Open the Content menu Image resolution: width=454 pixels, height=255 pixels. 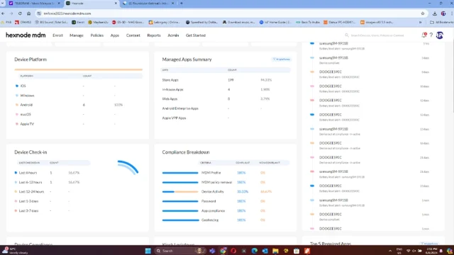point(133,35)
